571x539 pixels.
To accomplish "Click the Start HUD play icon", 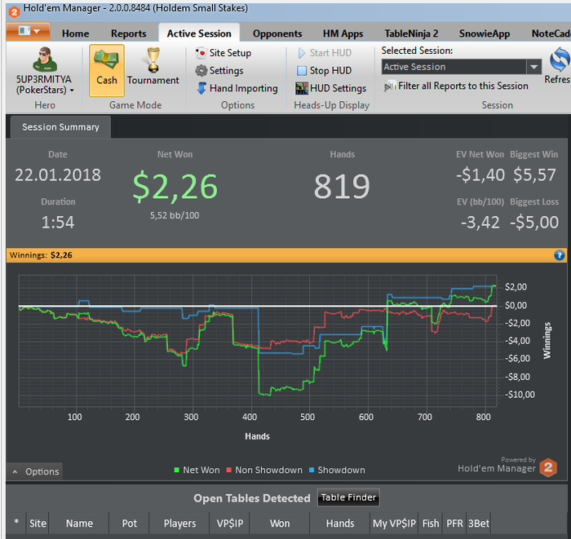I will click(x=302, y=53).
